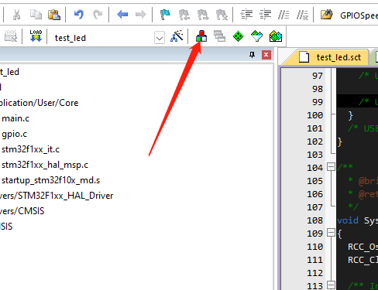Open the Manage Multi-Project Workspace icon
378x290 pixels.
coord(219,36)
